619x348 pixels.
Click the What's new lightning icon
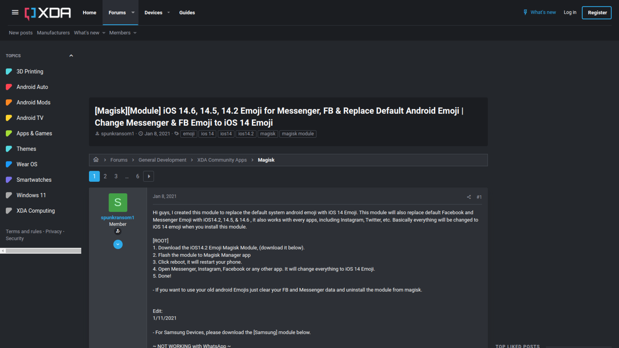pos(525,12)
